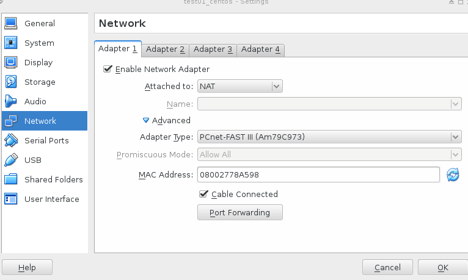Image resolution: width=468 pixels, height=280 pixels.
Task: Click the MAC Address input field
Action: (x=318, y=175)
